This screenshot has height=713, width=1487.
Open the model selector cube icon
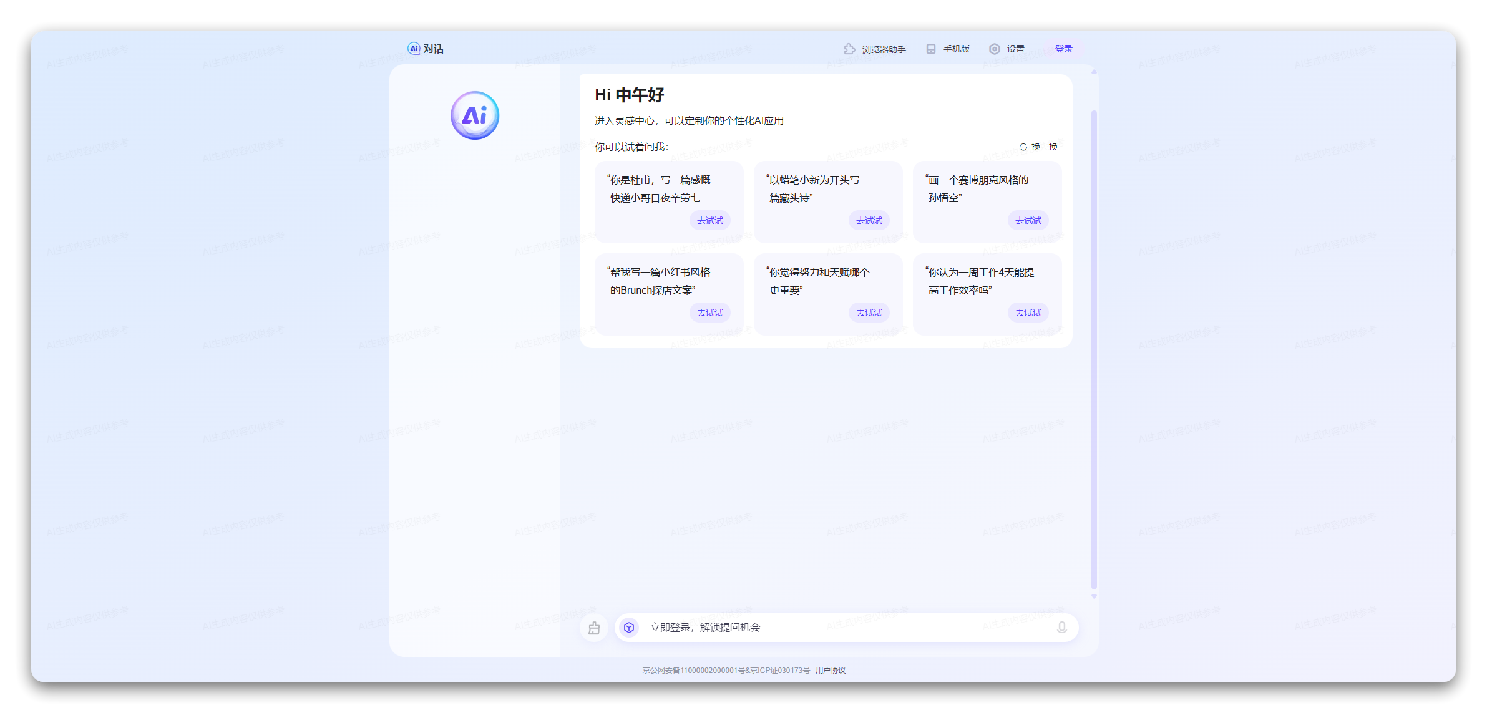point(629,628)
